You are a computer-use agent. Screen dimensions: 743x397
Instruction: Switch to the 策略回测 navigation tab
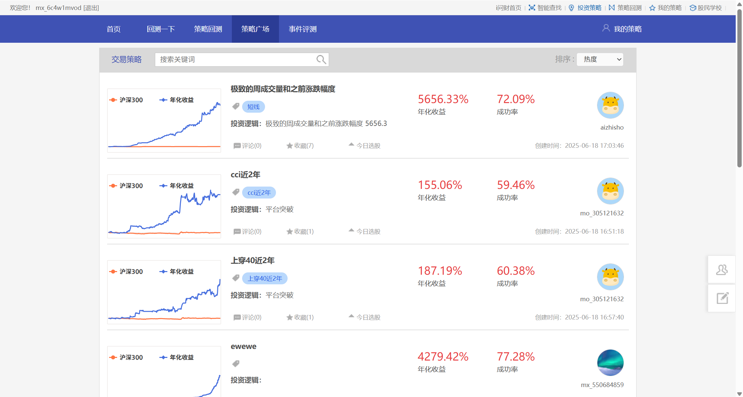click(208, 29)
